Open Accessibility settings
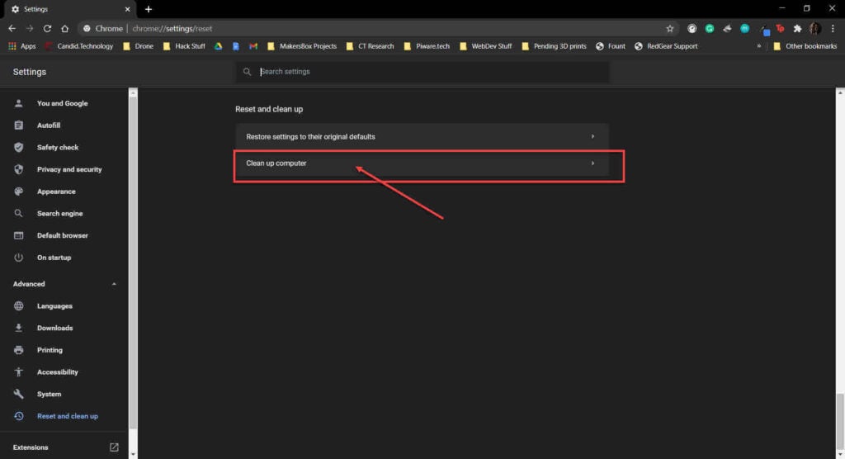Image resolution: width=845 pixels, height=459 pixels. coord(57,372)
